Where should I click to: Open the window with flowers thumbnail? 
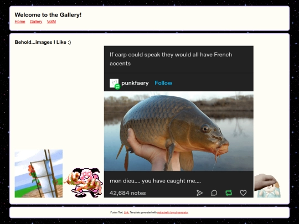[39, 174]
